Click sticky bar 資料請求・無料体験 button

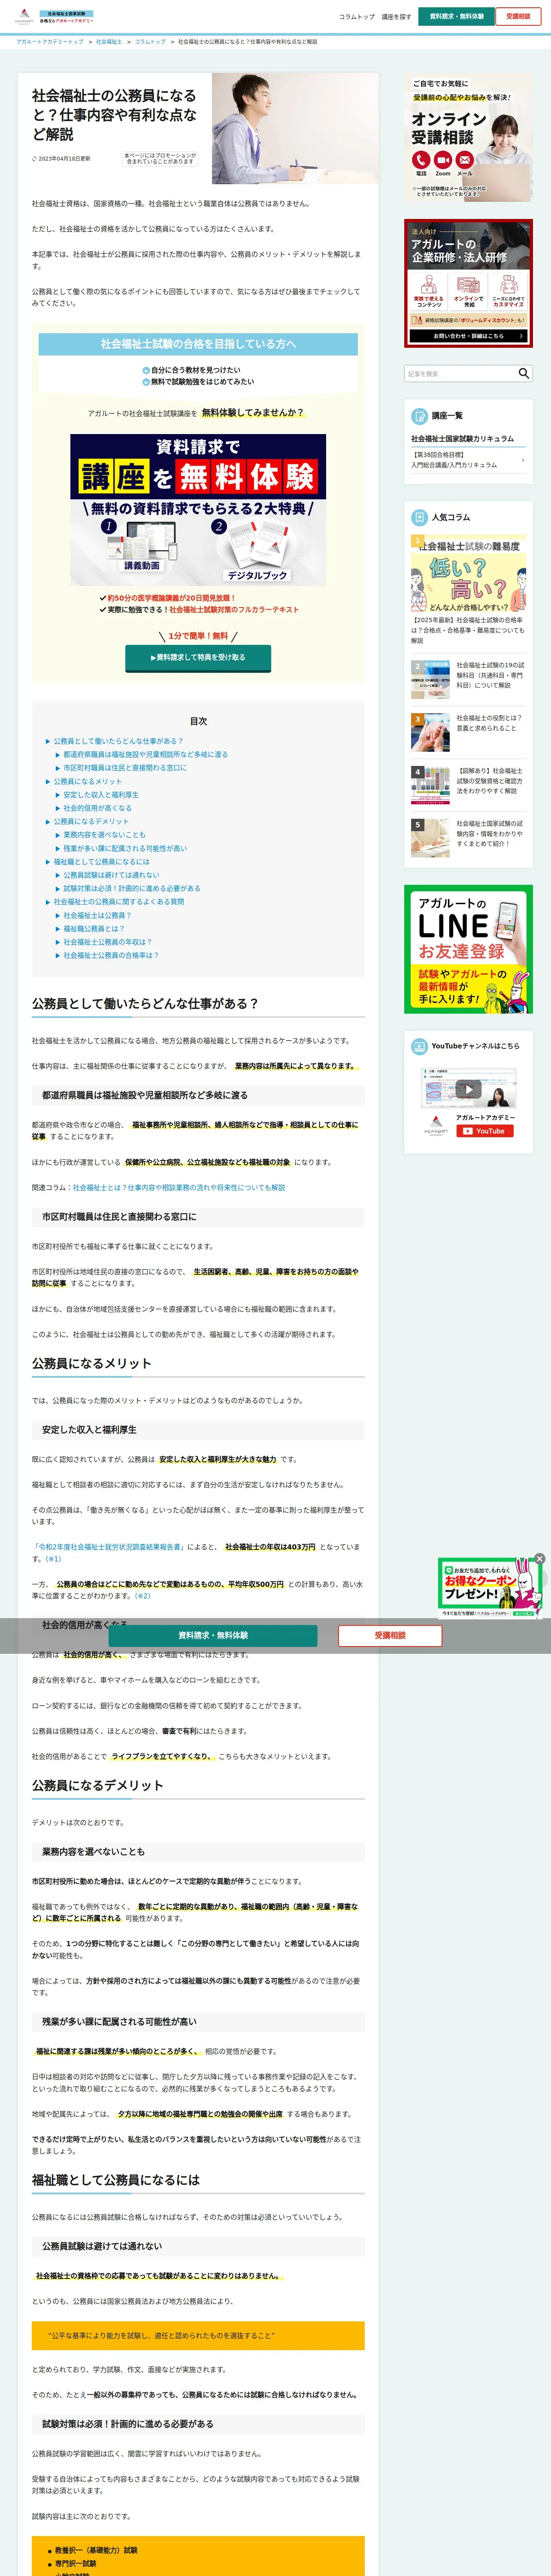click(x=213, y=1636)
